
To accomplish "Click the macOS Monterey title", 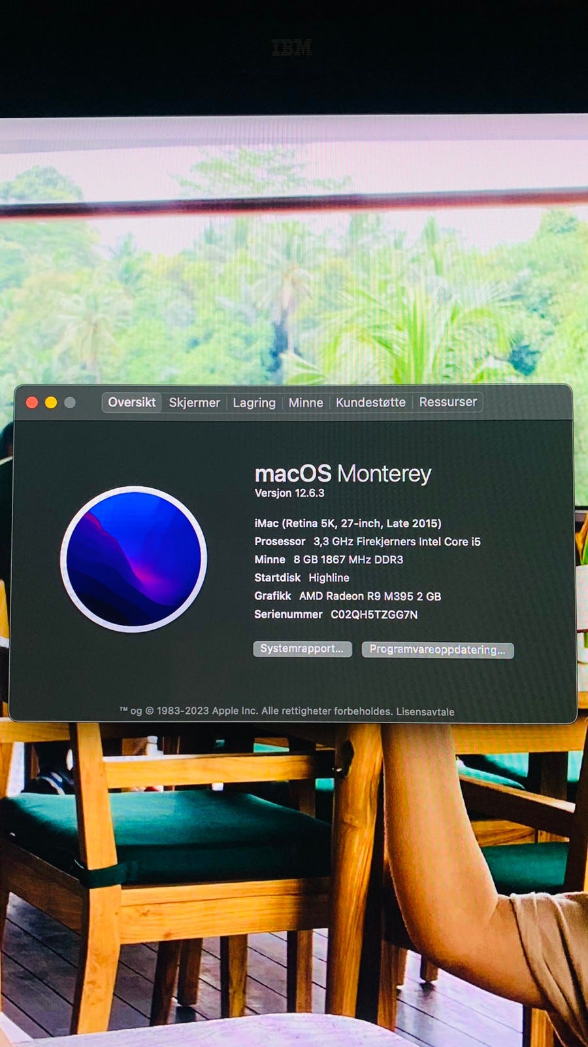I will [343, 473].
